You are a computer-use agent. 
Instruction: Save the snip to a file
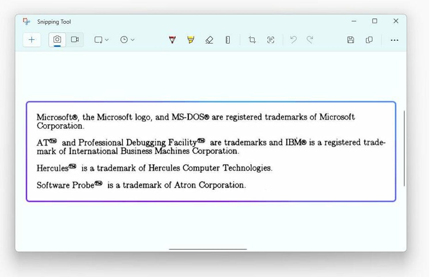350,40
